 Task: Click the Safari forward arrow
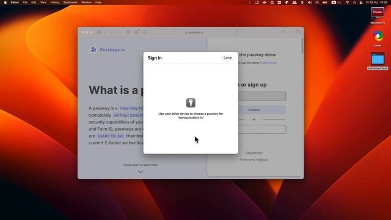click(x=119, y=32)
